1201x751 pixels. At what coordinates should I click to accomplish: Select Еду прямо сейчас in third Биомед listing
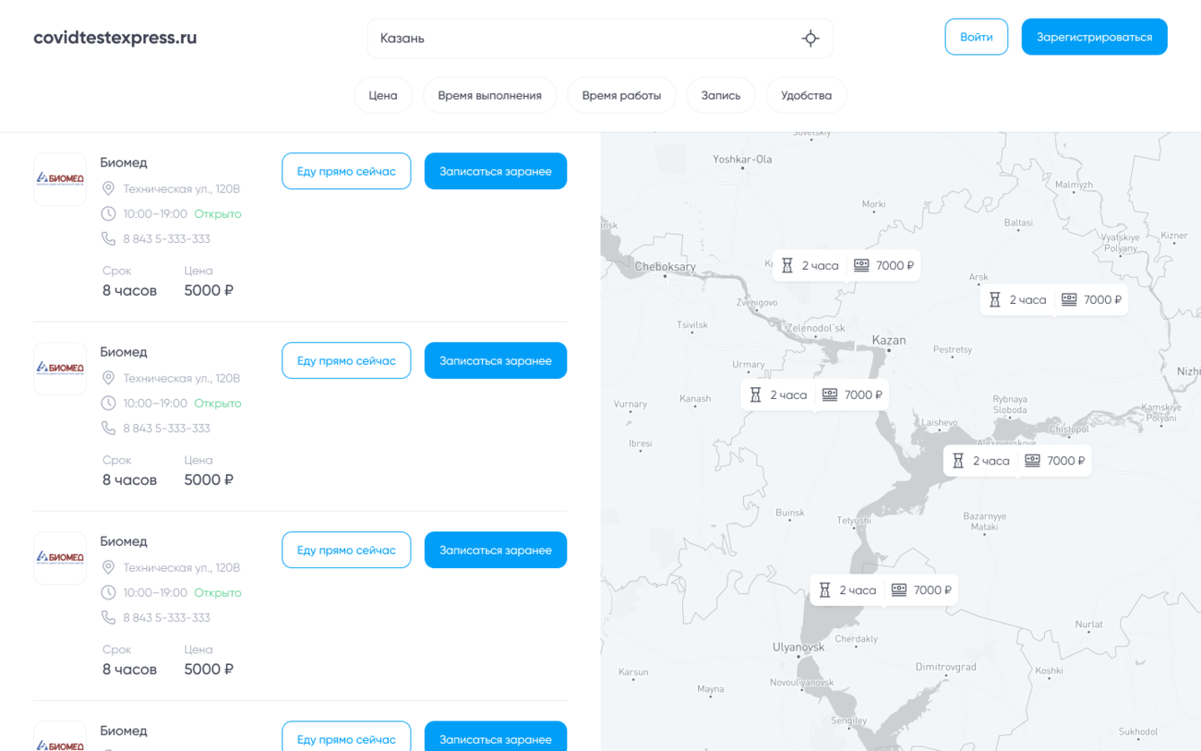tap(346, 549)
